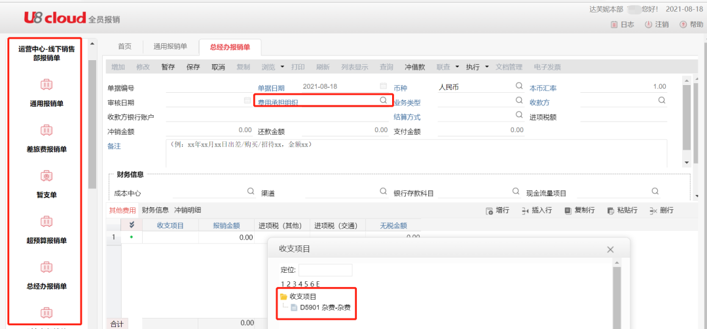Viewport: 707px width, 329px height.
Task: Open 帮助 help icon
Action: coord(683,25)
